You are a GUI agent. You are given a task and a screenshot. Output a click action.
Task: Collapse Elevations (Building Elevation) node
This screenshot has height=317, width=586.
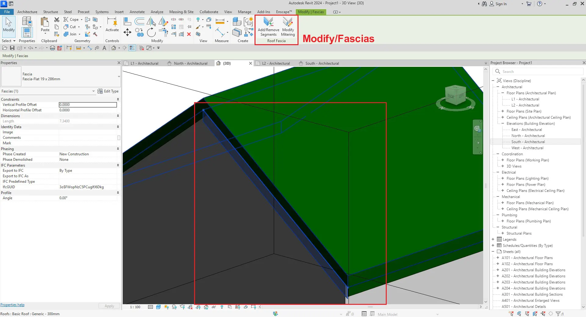coord(503,124)
